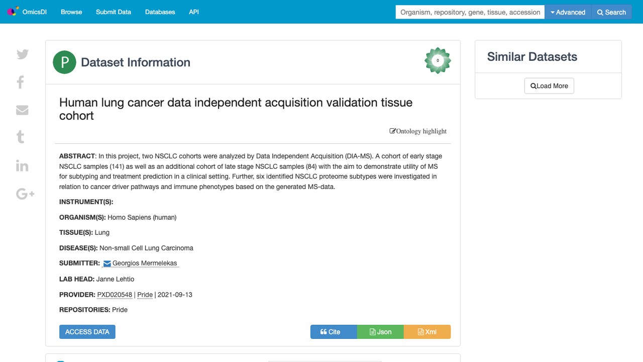Open the Json export
The height and width of the screenshot is (362, 643).
coord(380,332)
